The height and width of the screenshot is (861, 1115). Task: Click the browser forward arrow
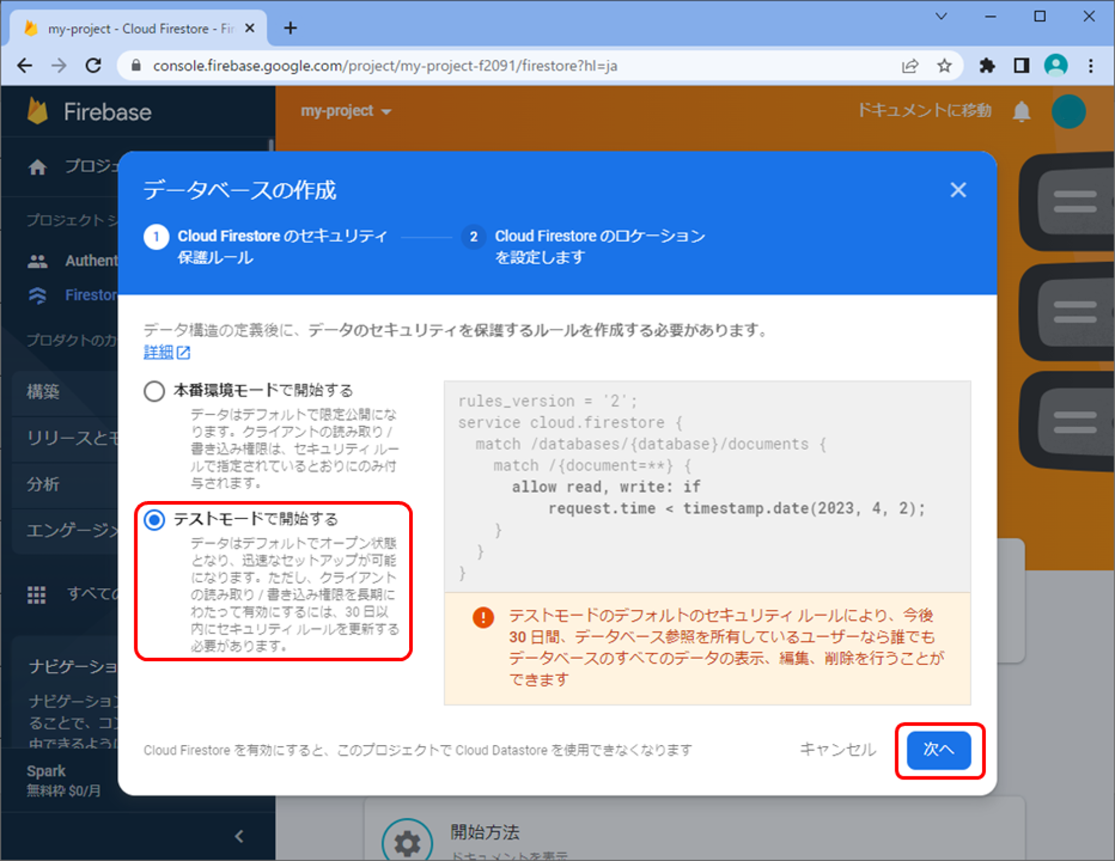[x=59, y=66]
